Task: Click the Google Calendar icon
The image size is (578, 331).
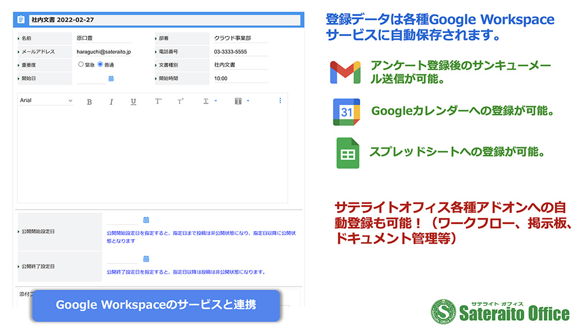Action: pos(346,112)
